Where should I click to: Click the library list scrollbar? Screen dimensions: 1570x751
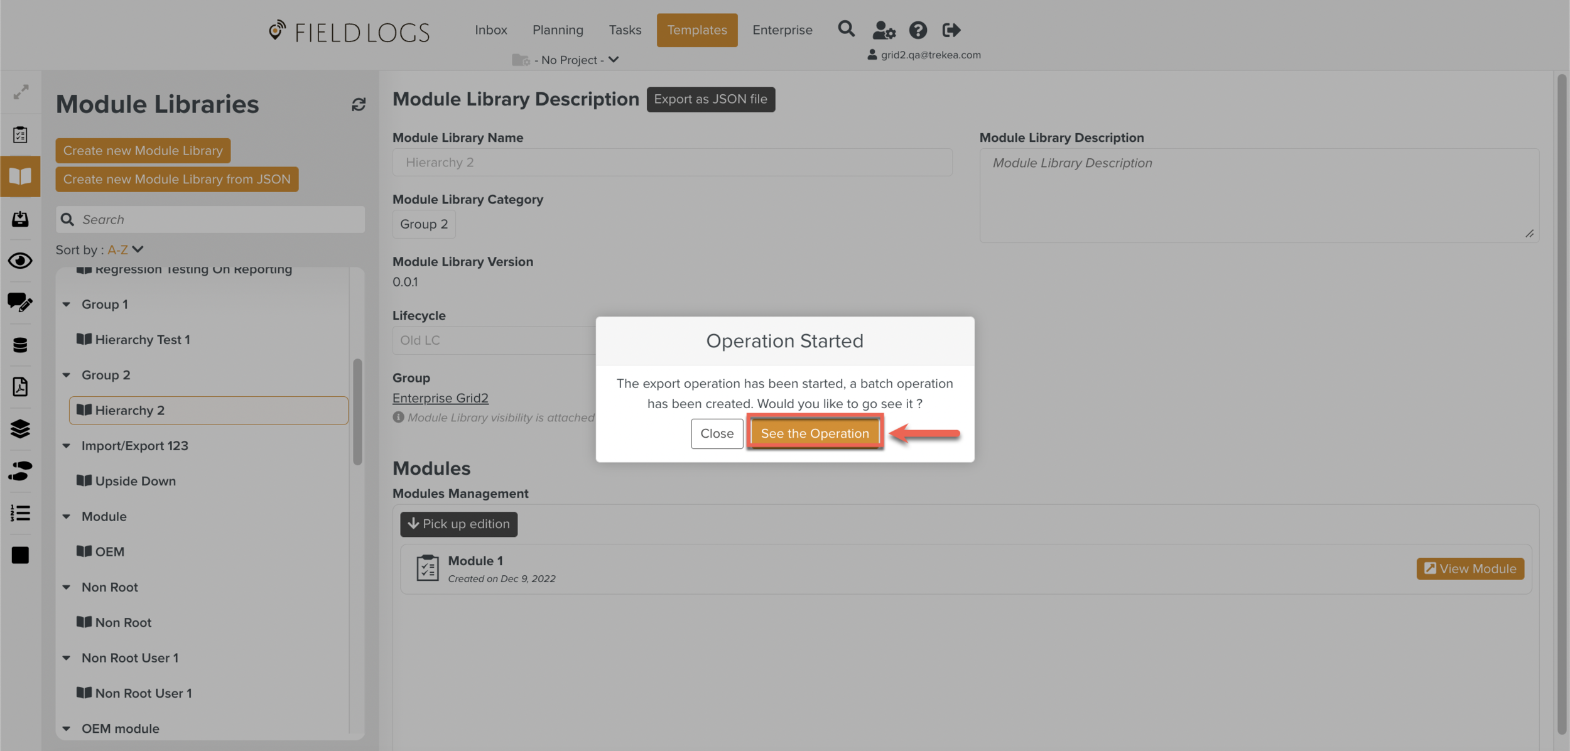(357, 411)
